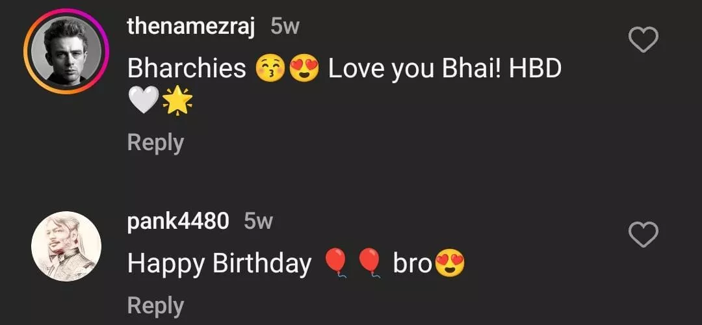This screenshot has height=325, width=702.
Task: Visit the pank4480 username profile link
Action: (178, 221)
